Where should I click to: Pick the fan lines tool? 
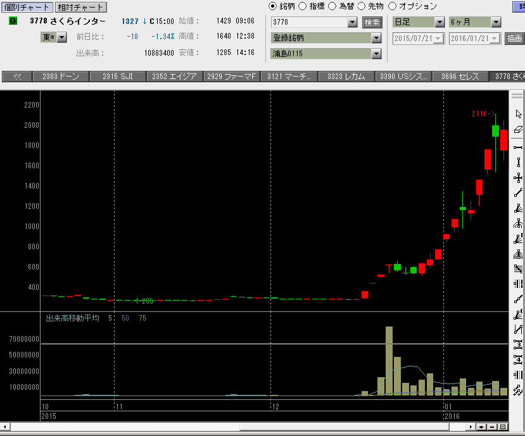click(x=518, y=208)
